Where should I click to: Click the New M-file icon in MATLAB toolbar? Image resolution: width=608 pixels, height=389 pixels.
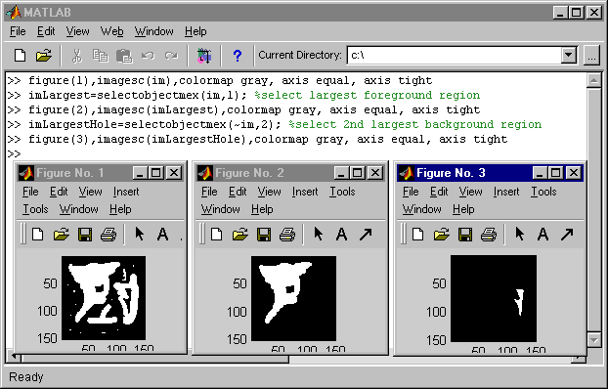pyautogui.click(x=20, y=56)
